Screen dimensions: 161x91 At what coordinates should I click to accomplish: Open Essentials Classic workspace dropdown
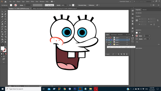(x=125, y=2)
